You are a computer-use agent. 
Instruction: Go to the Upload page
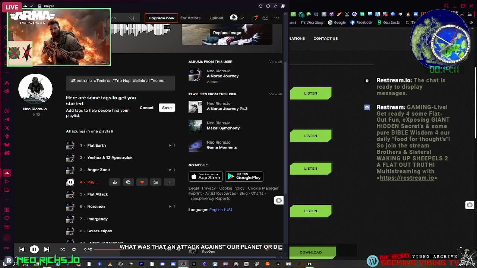coord(216,18)
